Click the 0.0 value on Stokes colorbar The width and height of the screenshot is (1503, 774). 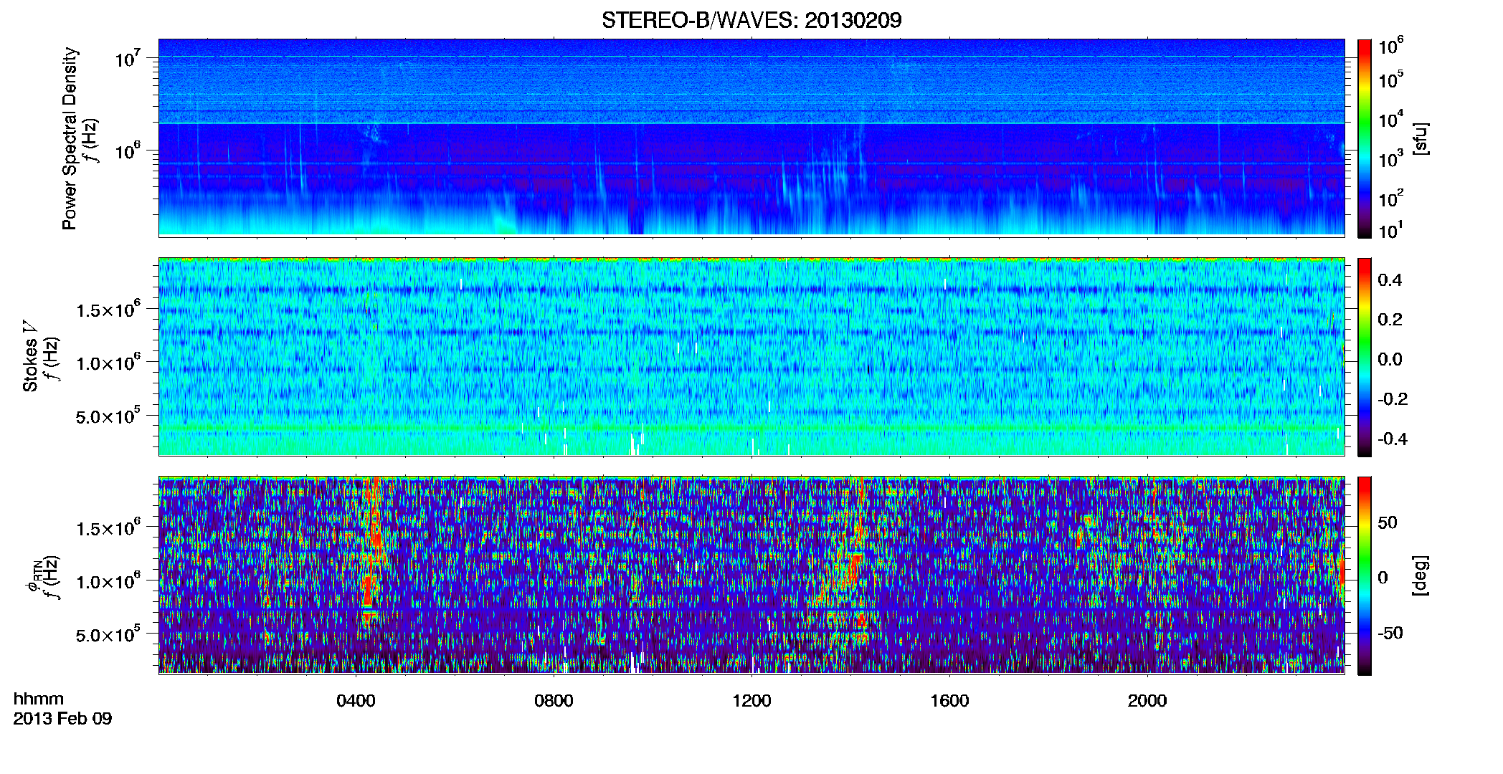pos(1390,359)
